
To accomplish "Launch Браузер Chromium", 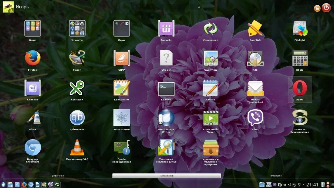I will tap(32, 147).
